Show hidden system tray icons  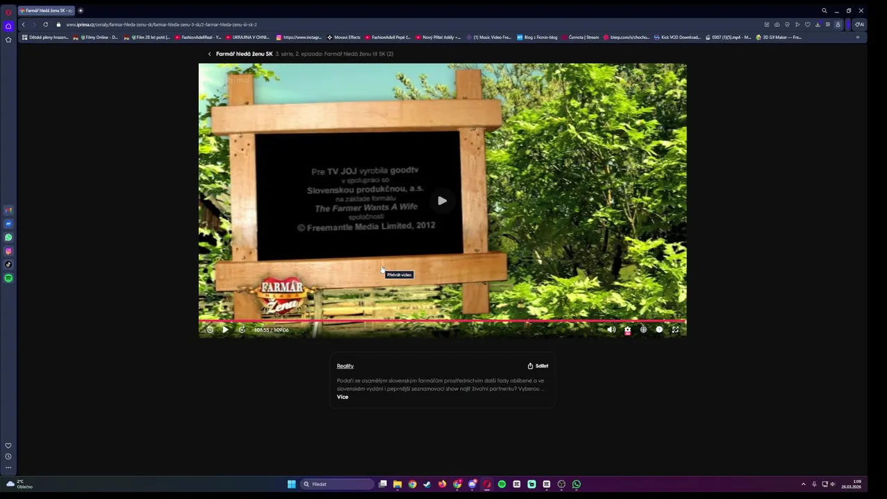(803, 484)
